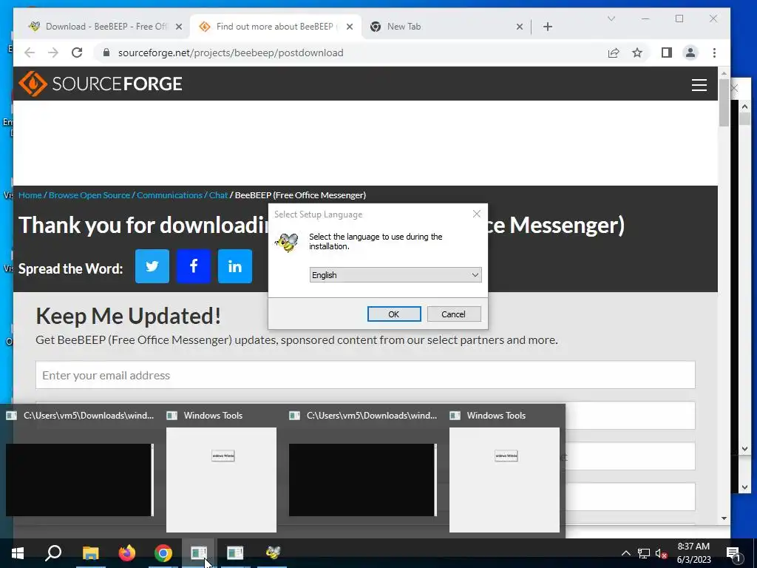Reload the SourceForge page
Image resolution: width=757 pixels, height=568 pixels.
click(77, 53)
